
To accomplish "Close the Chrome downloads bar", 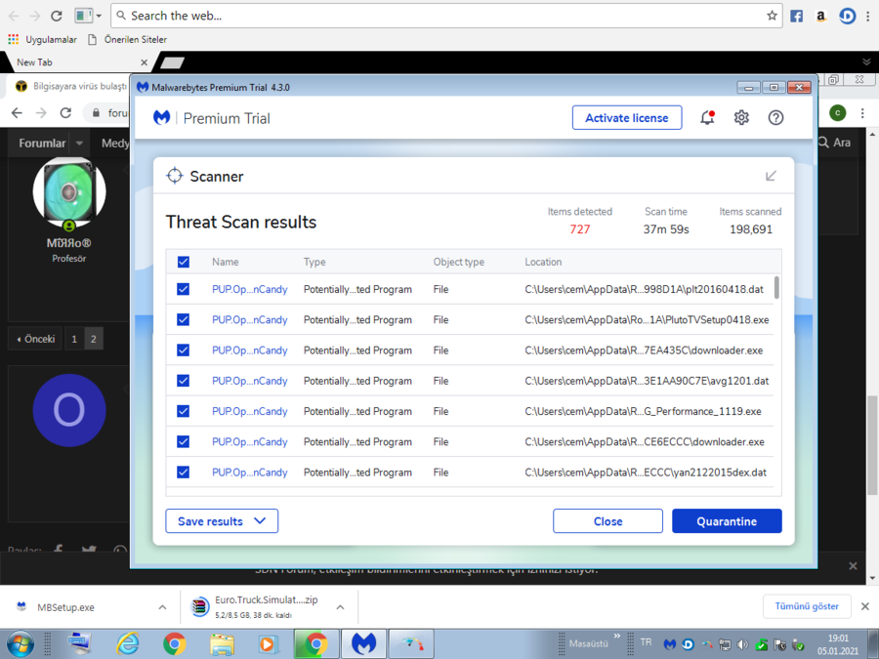I will click(865, 606).
